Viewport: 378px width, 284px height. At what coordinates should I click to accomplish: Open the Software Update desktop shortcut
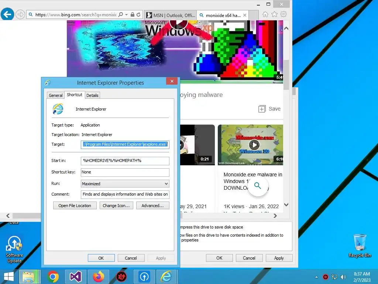(14, 250)
